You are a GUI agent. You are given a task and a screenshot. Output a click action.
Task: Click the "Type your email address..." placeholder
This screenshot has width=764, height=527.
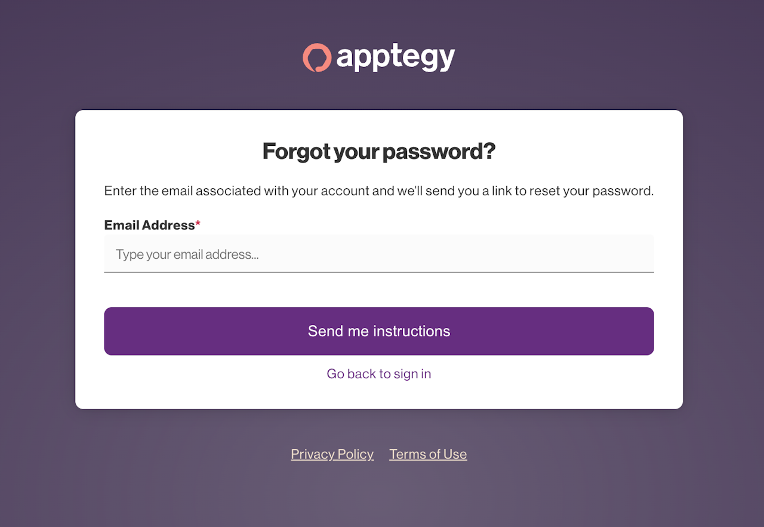[x=187, y=255]
